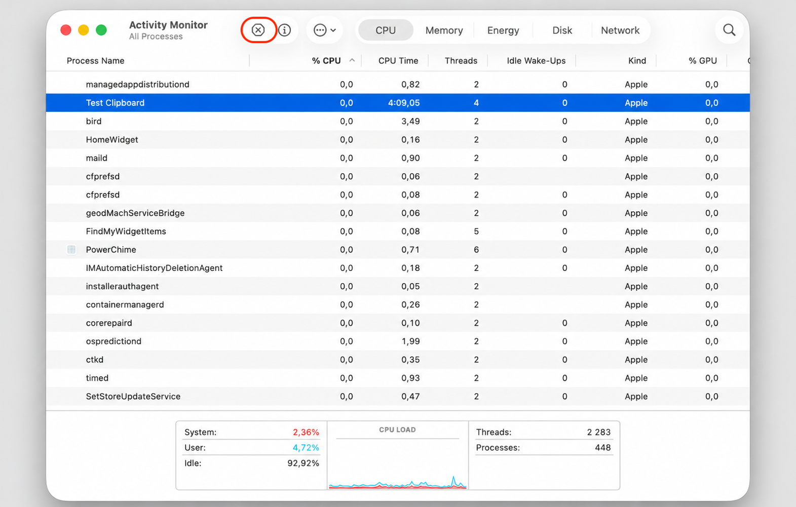Select the FindMyWidgetItems process
The width and height of the screenshot is (796, 507).
tap(398, 231)
